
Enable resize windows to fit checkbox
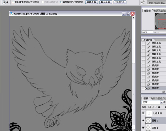coord(13,2)
